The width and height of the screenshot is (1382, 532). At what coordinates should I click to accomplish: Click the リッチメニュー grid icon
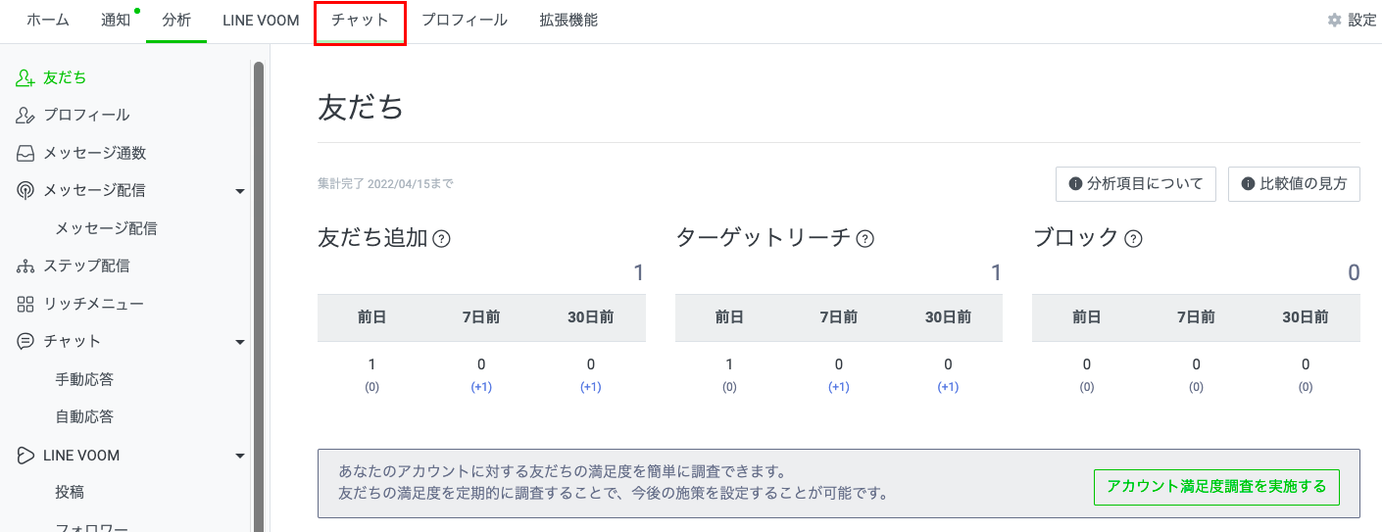click(26, 305)
